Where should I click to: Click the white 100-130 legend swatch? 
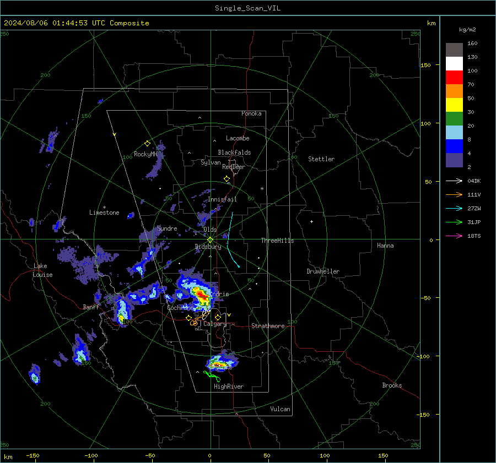point(454,64)
